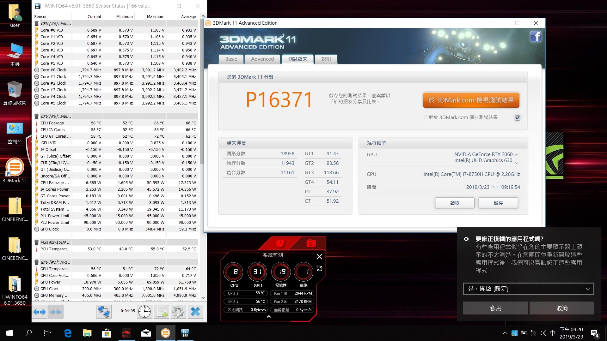This screenshot has width=607, height=341.
Task: Click view results on 3DMark.com button
Action: pyautogui.click(x=471, y=100)
